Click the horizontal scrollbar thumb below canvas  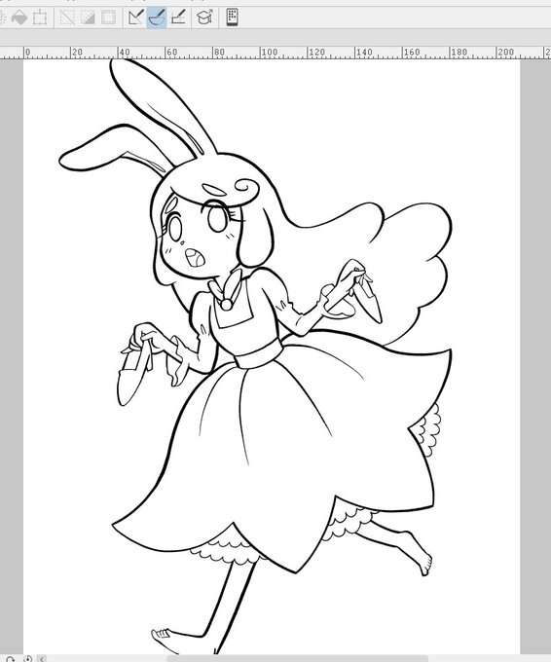point(297,659)
